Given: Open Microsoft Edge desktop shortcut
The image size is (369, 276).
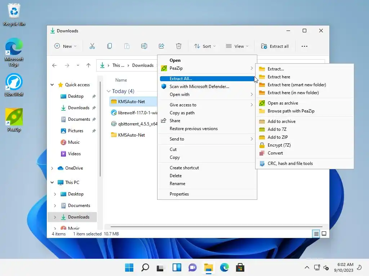Looking at the screenshot, I should [14, 52].
